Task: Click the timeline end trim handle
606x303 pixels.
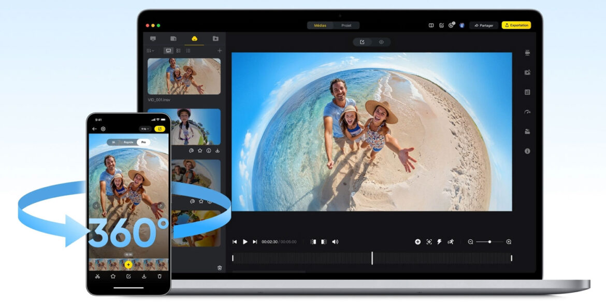Action: (511, 258)
